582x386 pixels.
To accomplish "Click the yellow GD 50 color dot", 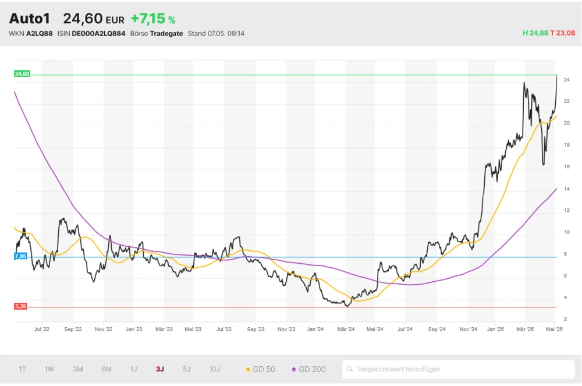I will point(249,370).
